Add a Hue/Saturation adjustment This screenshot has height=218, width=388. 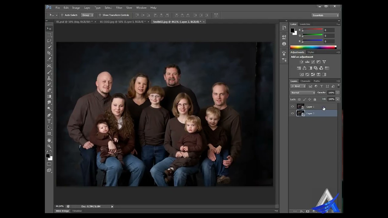tap(299, 68)
